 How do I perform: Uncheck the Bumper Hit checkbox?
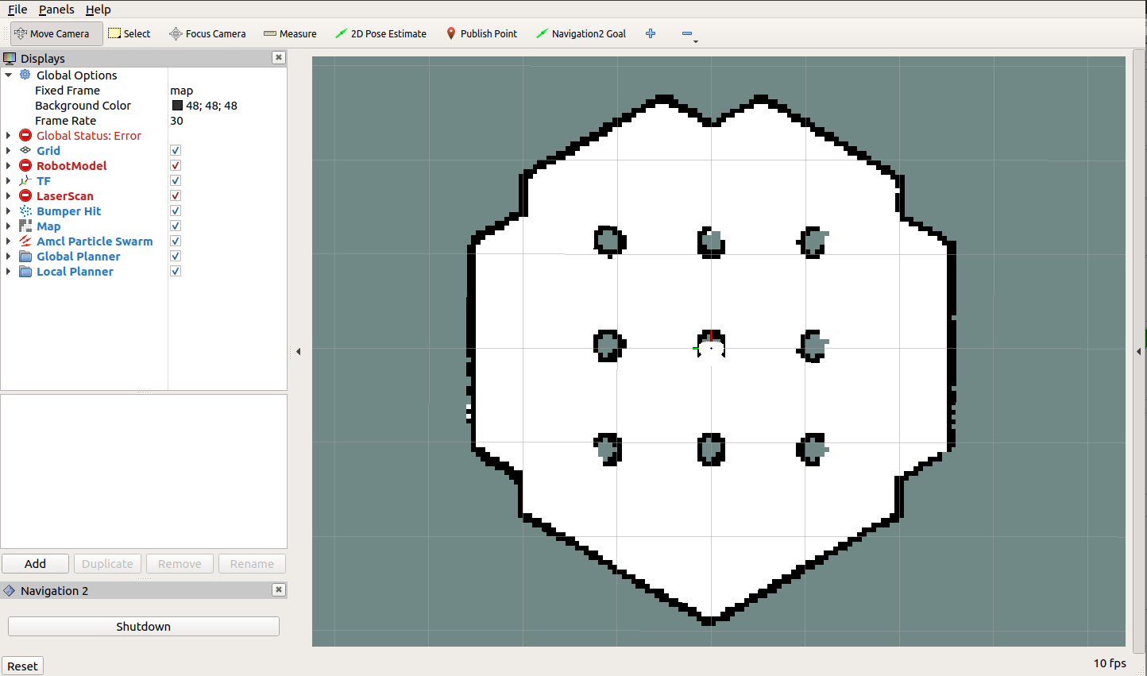[x=176, y=211]
